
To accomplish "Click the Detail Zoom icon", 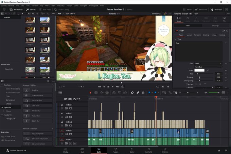I will click(x=170, y=92).
